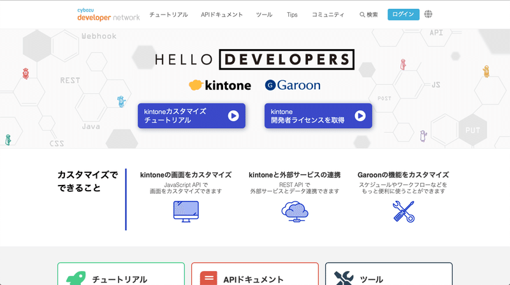Click the monitor icon under kintoneの画面をカスタマイズ
The width and height of the screenshot is (510, 285).
[186, 212]
